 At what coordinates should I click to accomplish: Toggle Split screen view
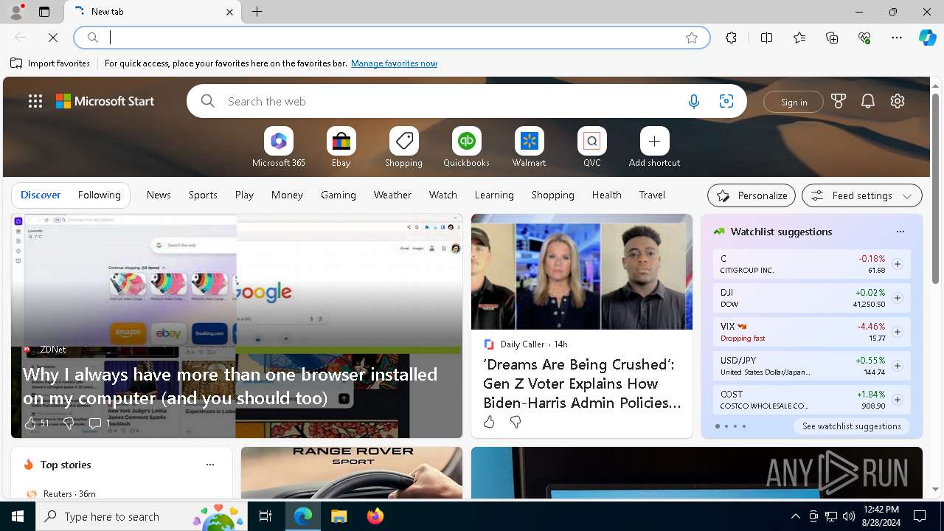[x=766, y=38]
